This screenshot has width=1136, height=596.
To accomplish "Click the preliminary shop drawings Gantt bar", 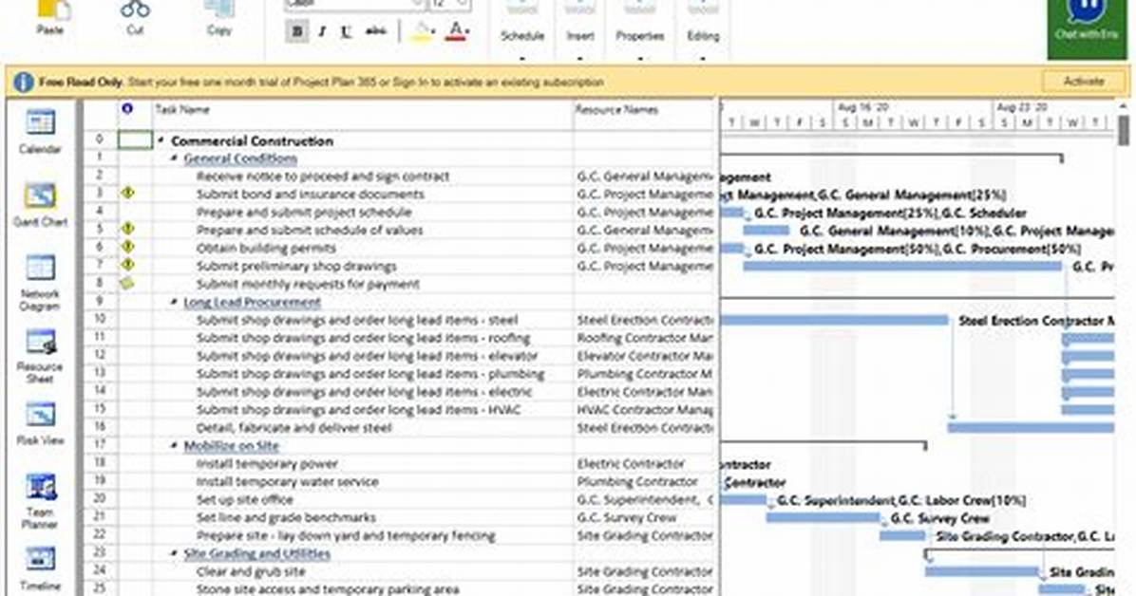I will [x=902, y=266].
